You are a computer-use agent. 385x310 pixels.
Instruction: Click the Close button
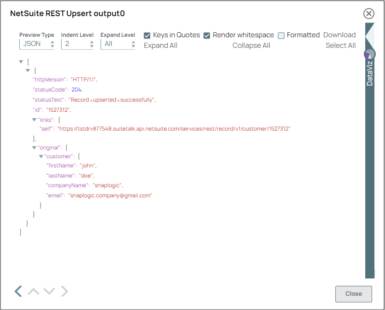[353, 294]
